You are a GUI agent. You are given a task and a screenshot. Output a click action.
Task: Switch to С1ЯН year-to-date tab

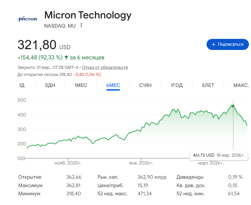[145, 85]
